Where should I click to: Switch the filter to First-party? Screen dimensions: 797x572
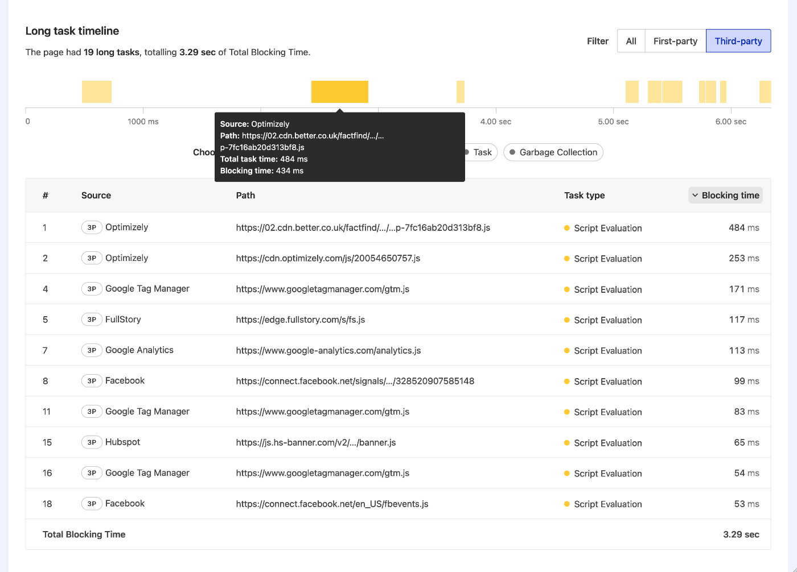675,40
